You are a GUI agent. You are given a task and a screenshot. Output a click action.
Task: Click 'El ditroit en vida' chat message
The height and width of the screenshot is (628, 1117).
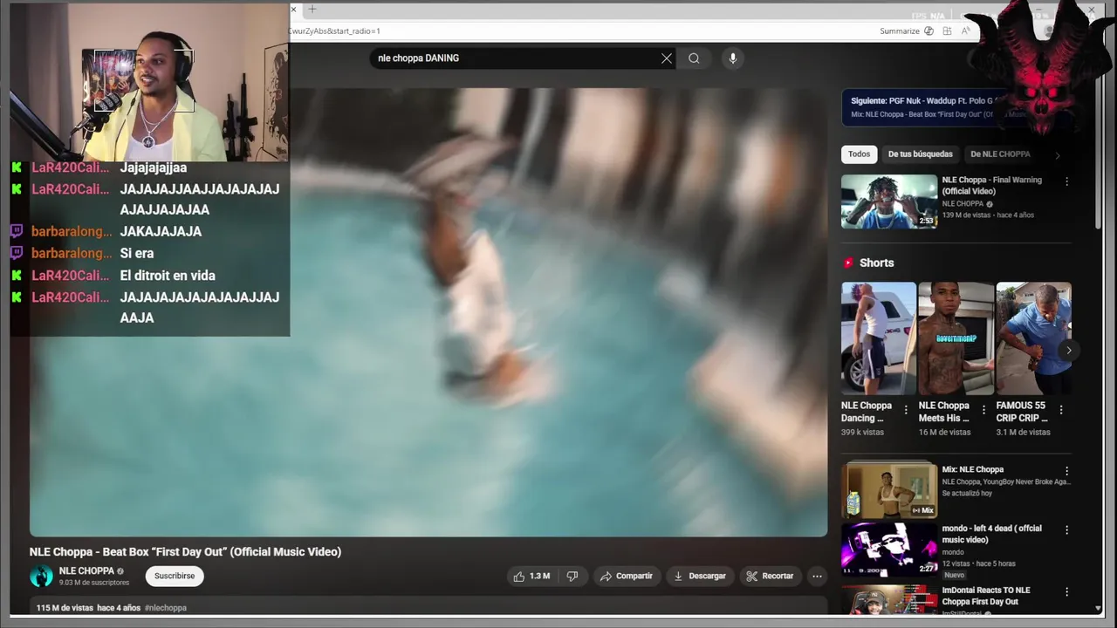click(168, 276)
